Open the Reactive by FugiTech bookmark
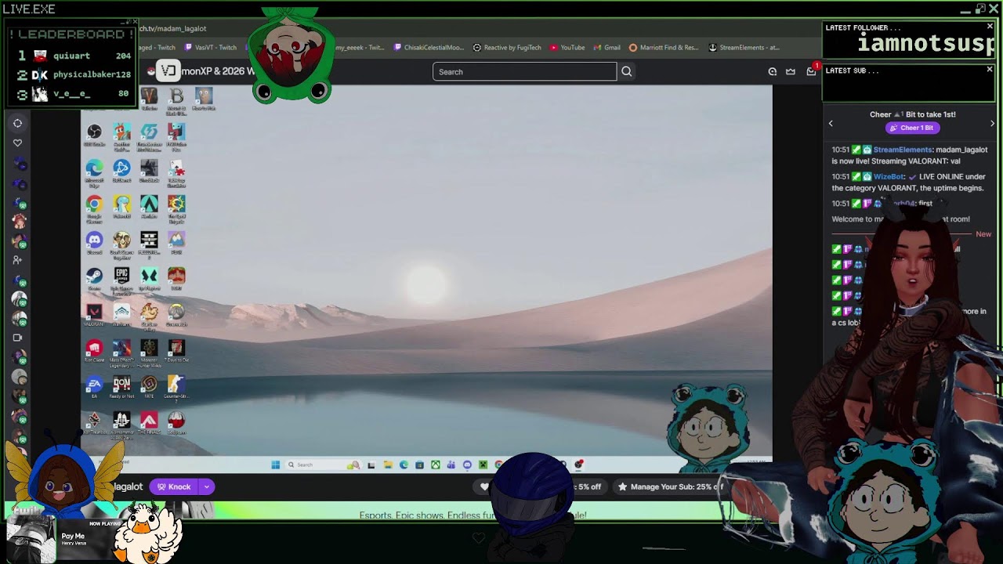This screenshot has height=564, width=1003. click(507, 47)
